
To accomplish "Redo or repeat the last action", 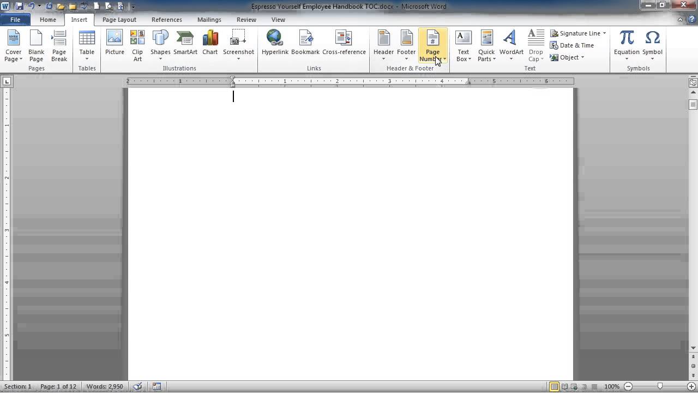I will [x=49, y=7].
